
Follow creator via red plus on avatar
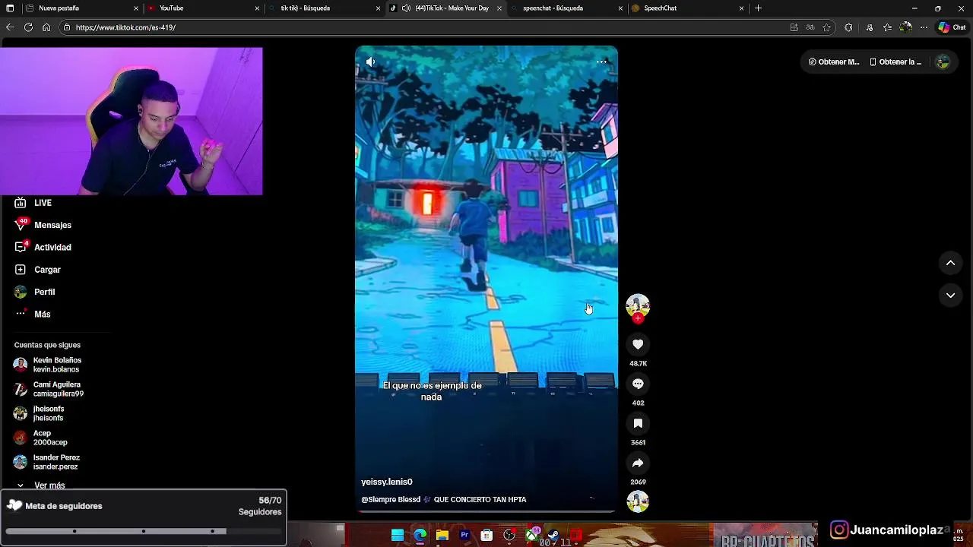click(638, 318)
